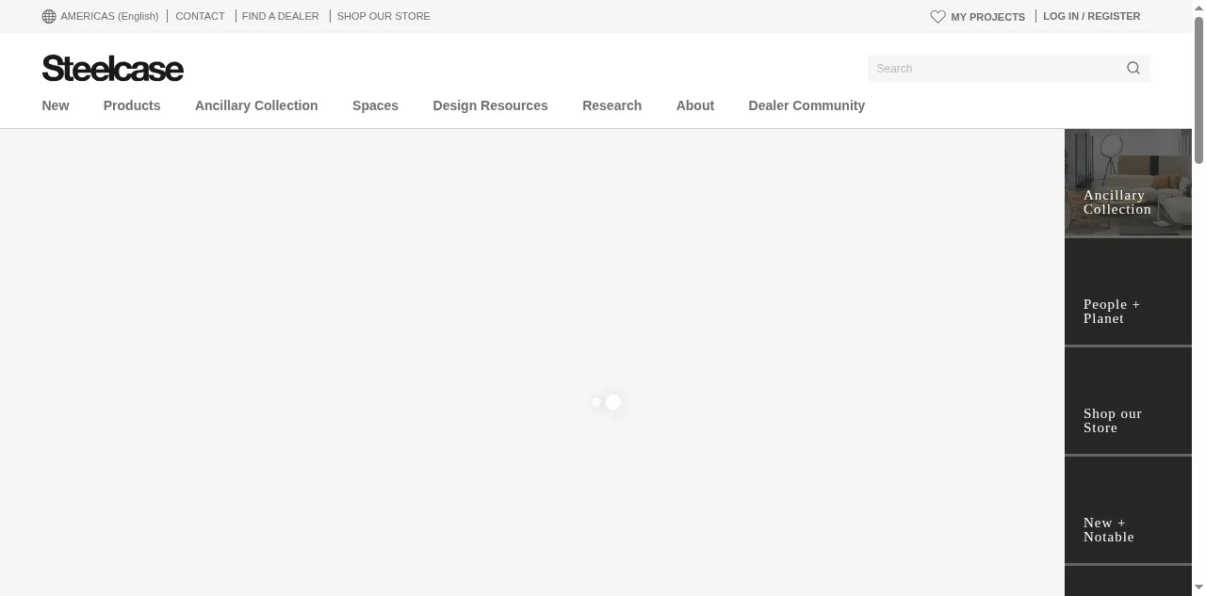Open the About menu
The height and width of the screenshot is (596, 1206).
pyautogui.click(x=695, y=105)
